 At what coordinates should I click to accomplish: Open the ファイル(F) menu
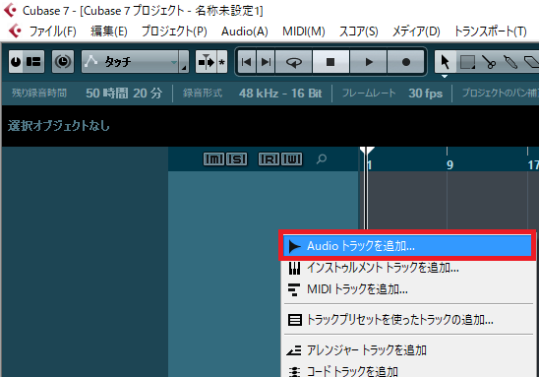click(52, 31)
